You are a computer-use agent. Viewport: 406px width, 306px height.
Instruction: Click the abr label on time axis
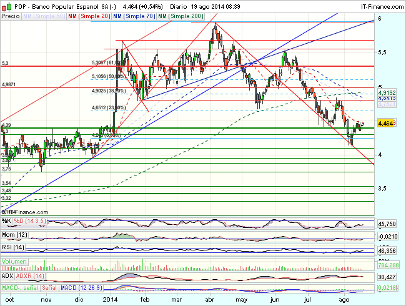210,300
